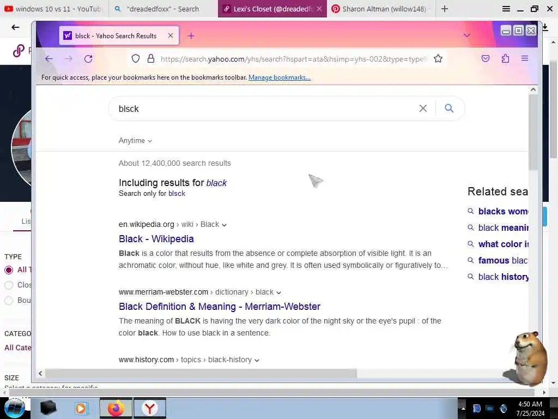Expand the merriam-webster.com result options arrow
Screen dimensions: 558x419
click(x=278, y=292)
